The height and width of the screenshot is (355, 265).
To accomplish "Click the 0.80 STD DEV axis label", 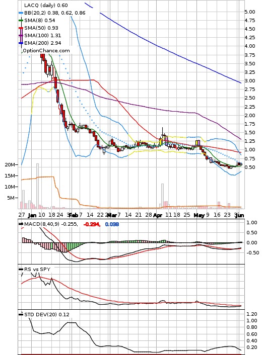I will [252, 327].
